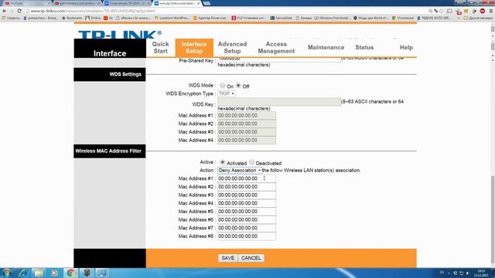
Task: Click filter Mac Address #1 field
Action: click(247, 178)
